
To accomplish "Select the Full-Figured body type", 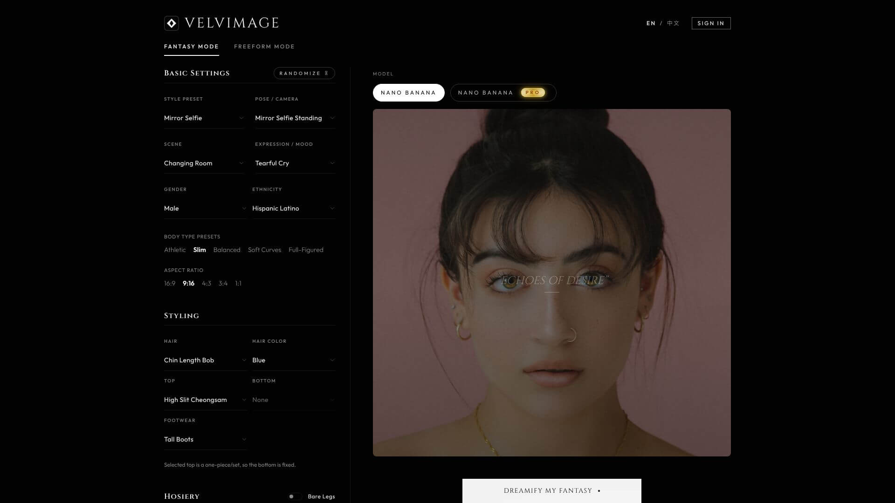I will tap(306, 250).
